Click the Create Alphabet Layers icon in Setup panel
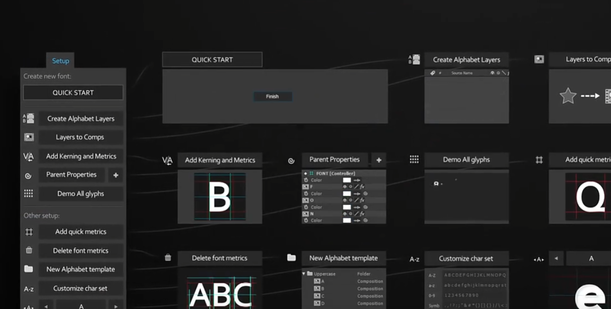 tap(28, 119)
